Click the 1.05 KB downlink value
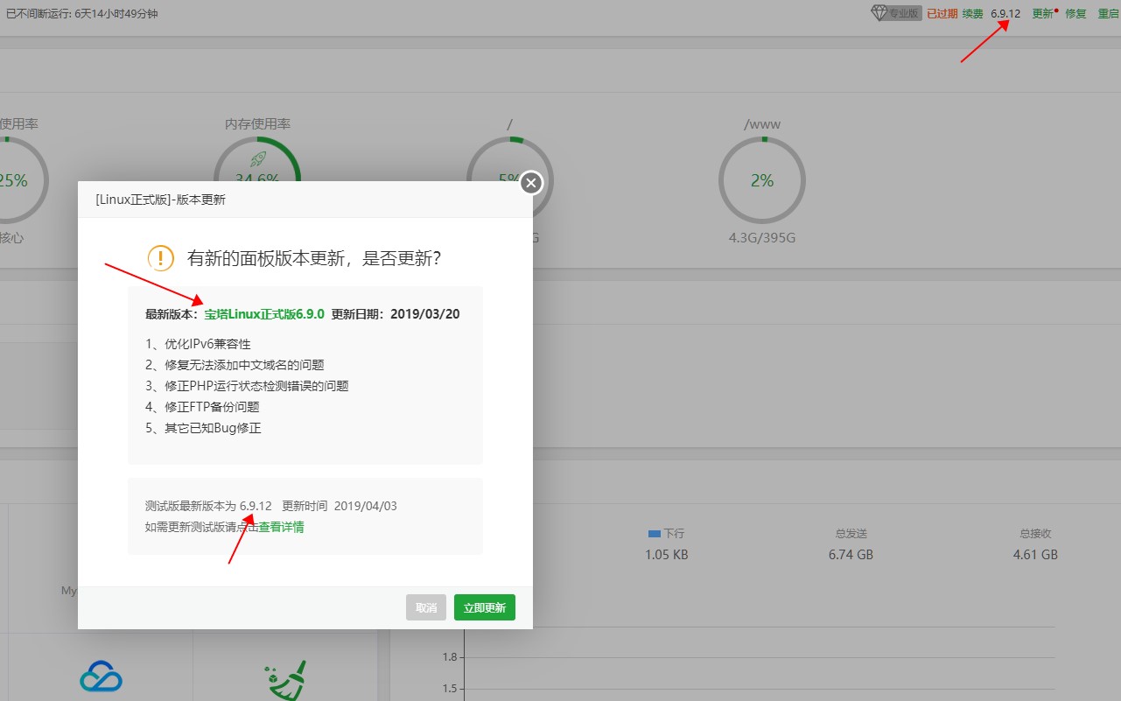Screen dimensions: 1121x701 (667, 555)
